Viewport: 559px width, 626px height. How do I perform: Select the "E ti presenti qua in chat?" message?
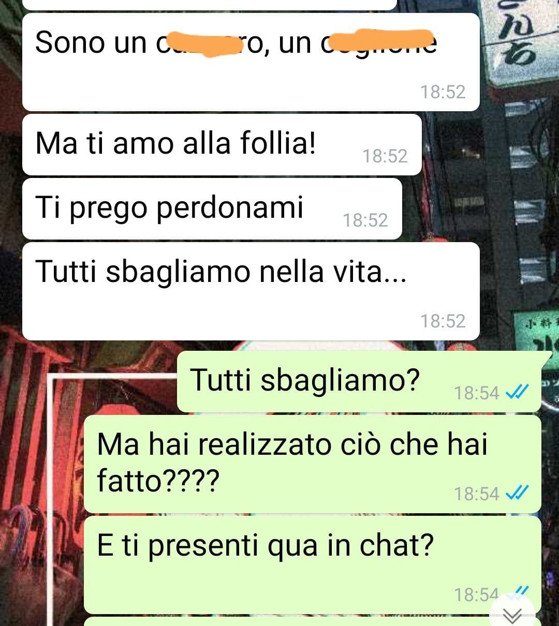[x=313, y=565]
